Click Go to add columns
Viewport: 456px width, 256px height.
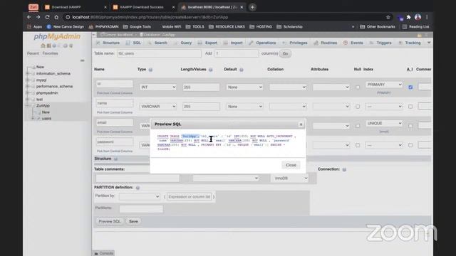click(x=285, y=54)
